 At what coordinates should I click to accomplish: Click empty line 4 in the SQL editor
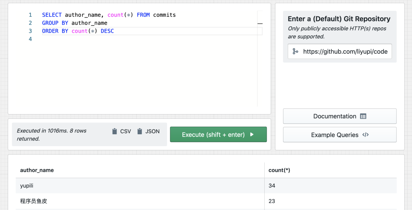[x=114, y=39]
